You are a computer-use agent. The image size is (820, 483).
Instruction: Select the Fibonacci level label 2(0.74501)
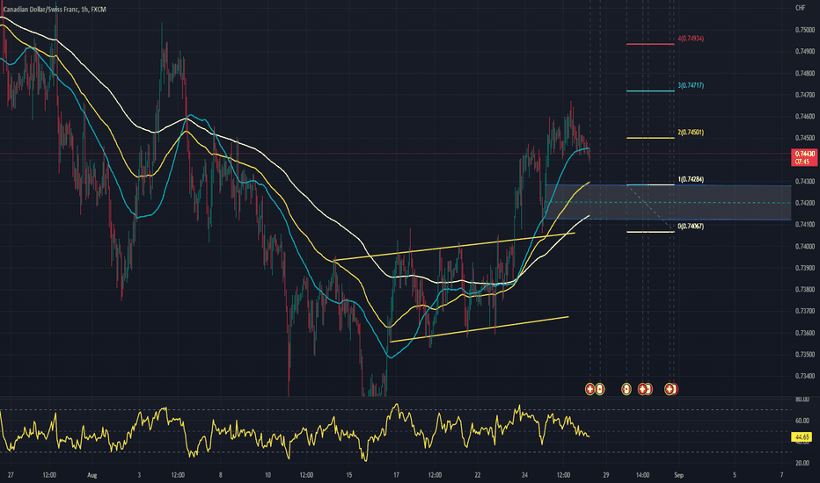coord(691,133)
